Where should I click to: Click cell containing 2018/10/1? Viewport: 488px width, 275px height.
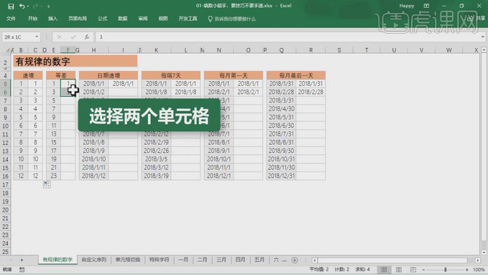click(219, 159)
